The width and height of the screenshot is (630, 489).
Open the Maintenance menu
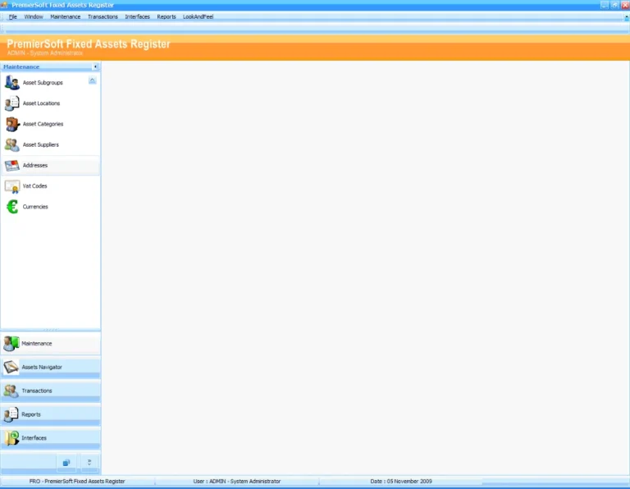65,17
